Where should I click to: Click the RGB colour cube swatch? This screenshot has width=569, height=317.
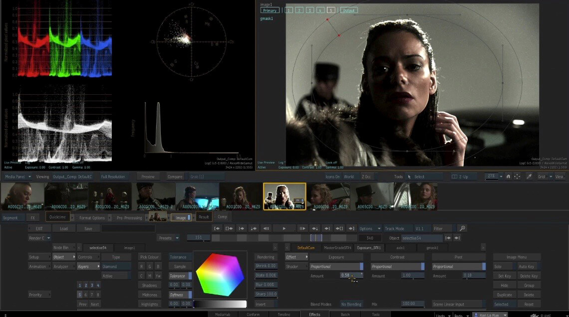pos(219,275)
